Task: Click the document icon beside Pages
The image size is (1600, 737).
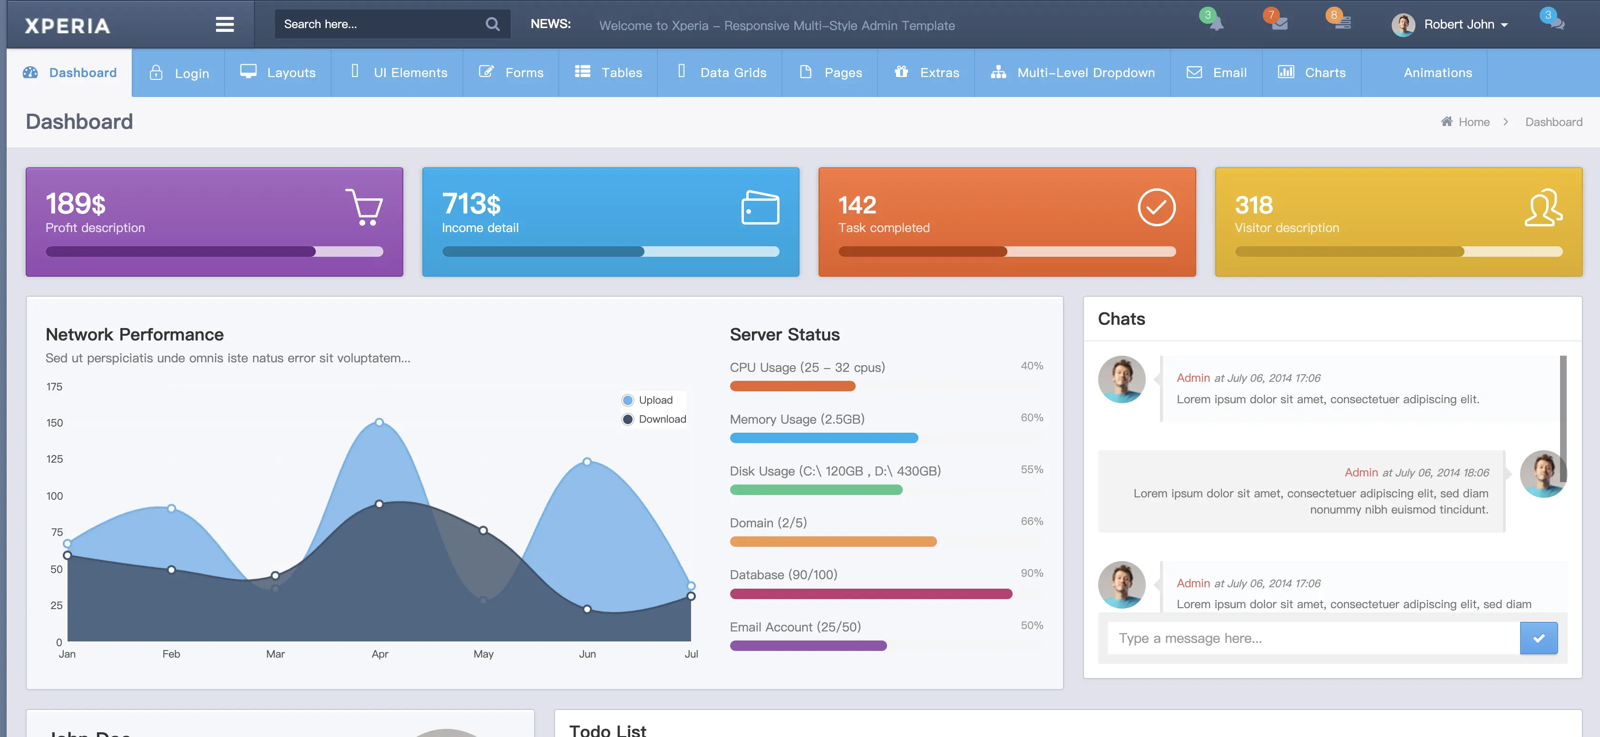Action: click(806, 71)
